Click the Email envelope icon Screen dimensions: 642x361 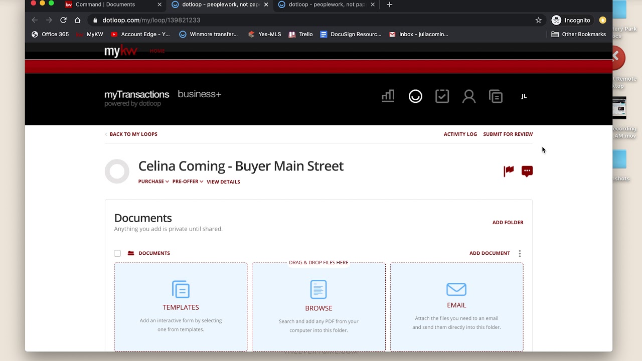coord(456,289)
